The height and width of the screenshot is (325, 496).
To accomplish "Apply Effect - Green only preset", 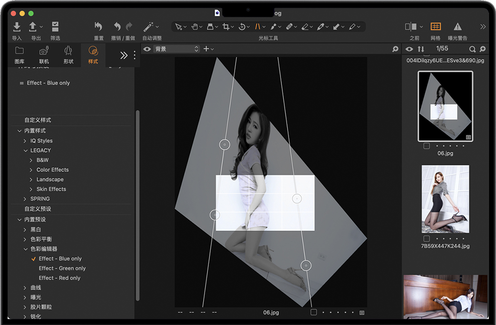I will (62, 268).
